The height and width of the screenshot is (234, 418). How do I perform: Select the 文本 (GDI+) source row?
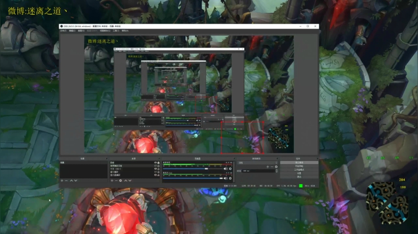135,169
